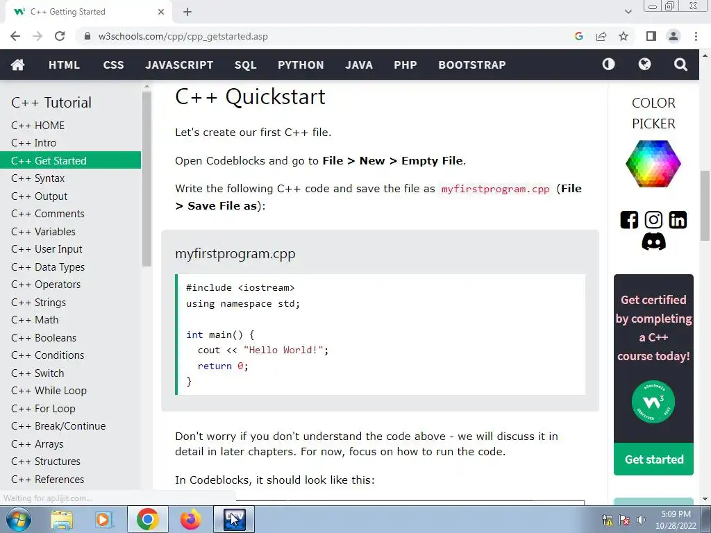
Task: Click the address bar URL
Action: click(x=183, y=36)
